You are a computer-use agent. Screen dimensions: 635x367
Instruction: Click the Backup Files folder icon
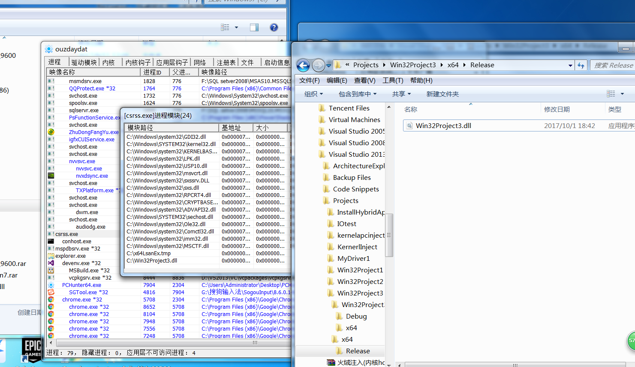[x=326, y=178]
